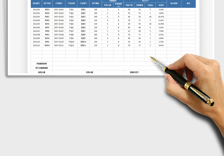Viewport: 224px width, 156px height.
Task: Click product name cell 产品10
Action: click(71, 42)
